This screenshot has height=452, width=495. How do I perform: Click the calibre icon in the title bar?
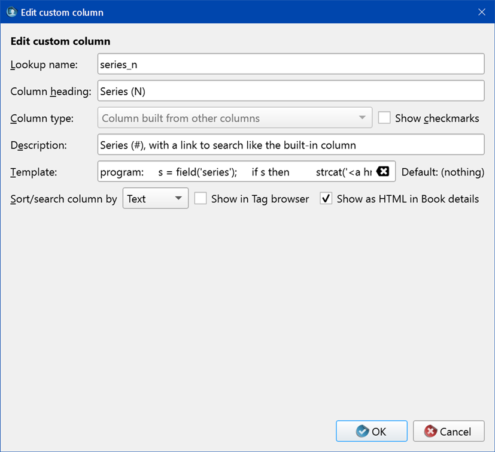[11, 12]
